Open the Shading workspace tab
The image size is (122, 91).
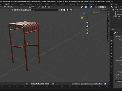47,4
